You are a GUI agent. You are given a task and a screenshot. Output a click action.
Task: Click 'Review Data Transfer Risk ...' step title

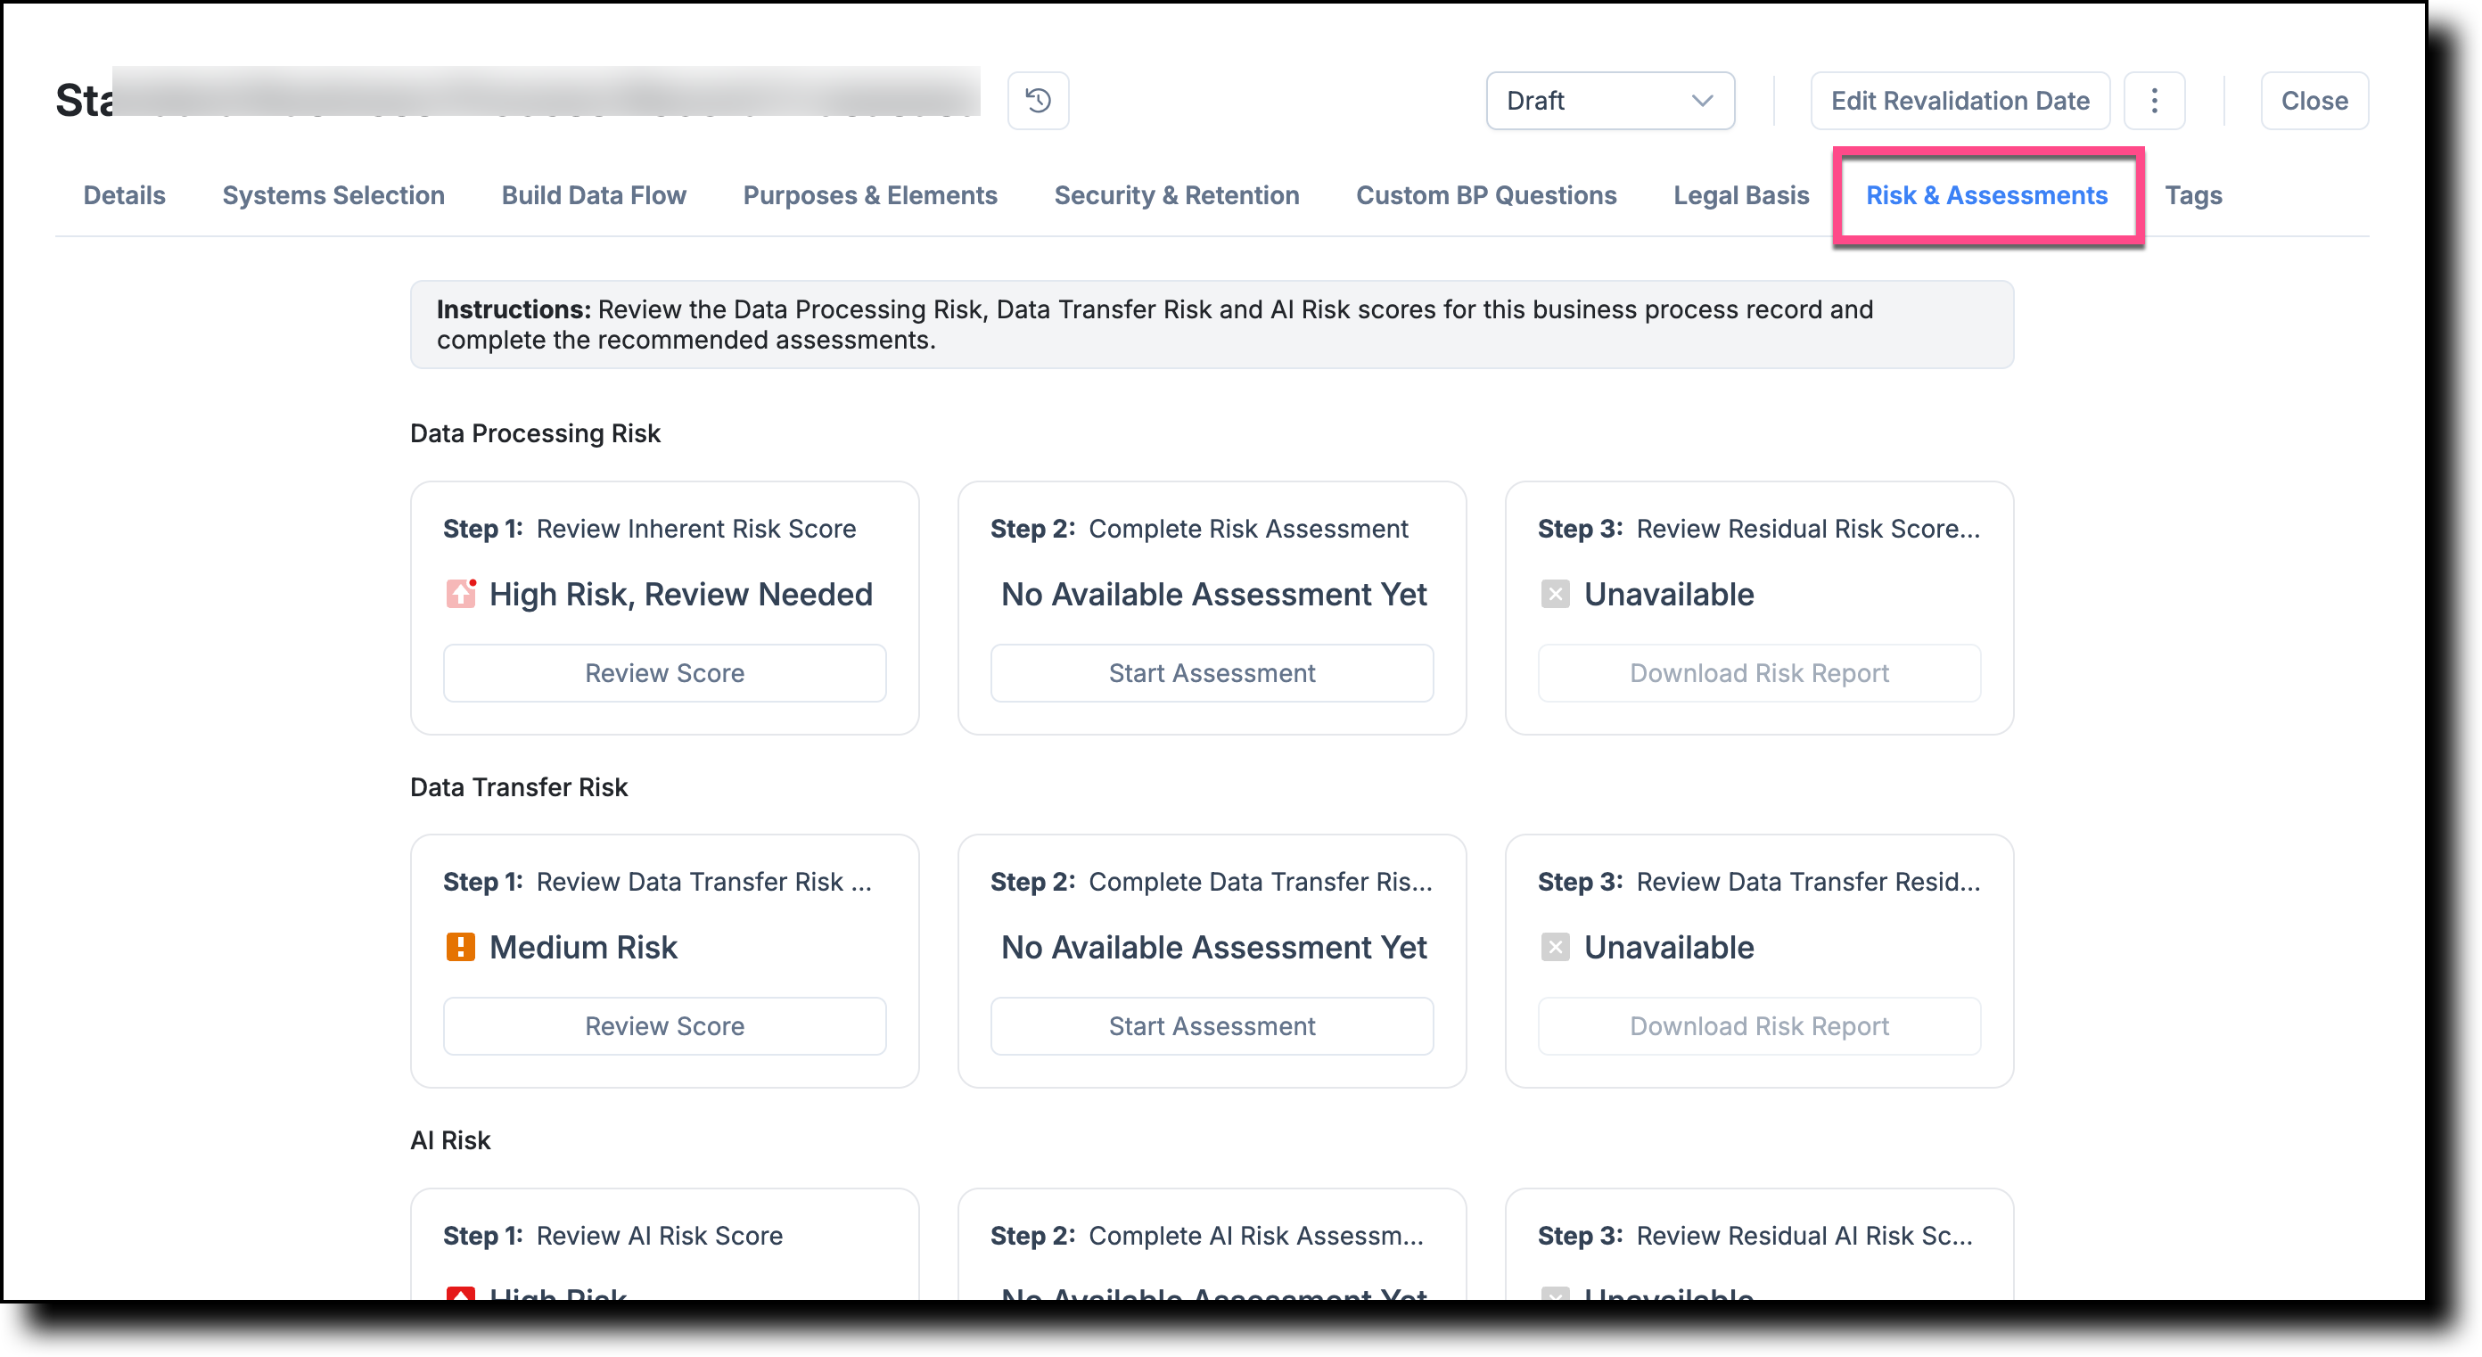704,881
